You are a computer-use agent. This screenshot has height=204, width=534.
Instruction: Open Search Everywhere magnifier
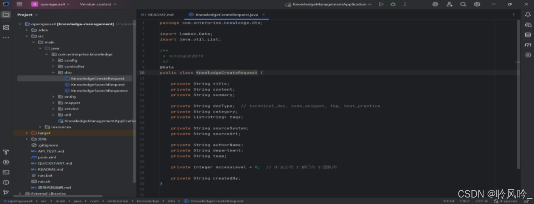[463, 4]
